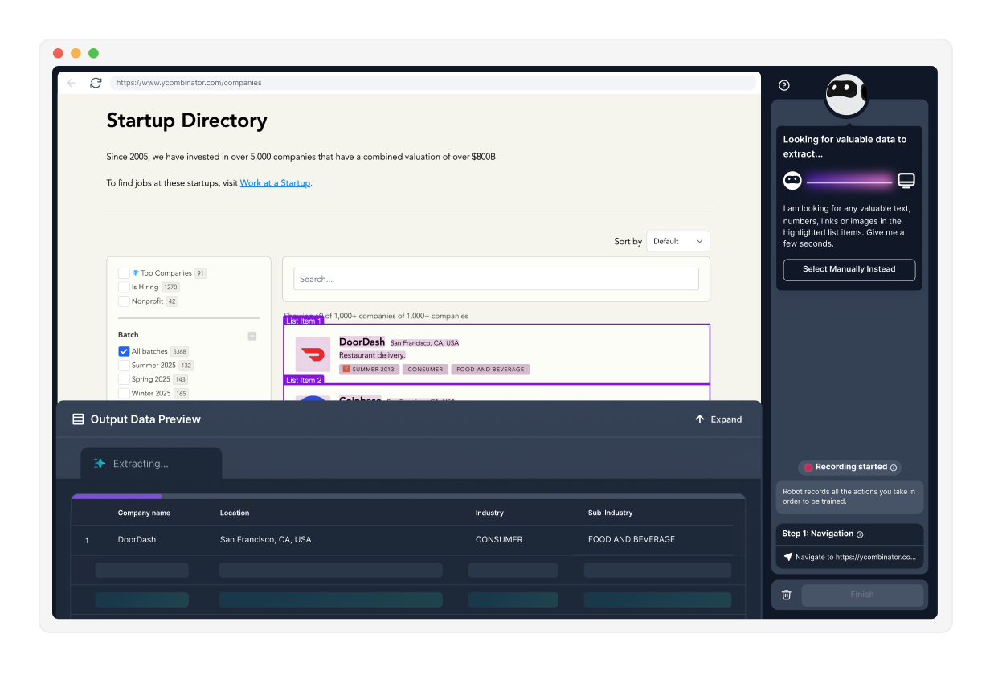Viewport: 994px width, 675px height.
Task: Click the Location column header
Action: 235,513
